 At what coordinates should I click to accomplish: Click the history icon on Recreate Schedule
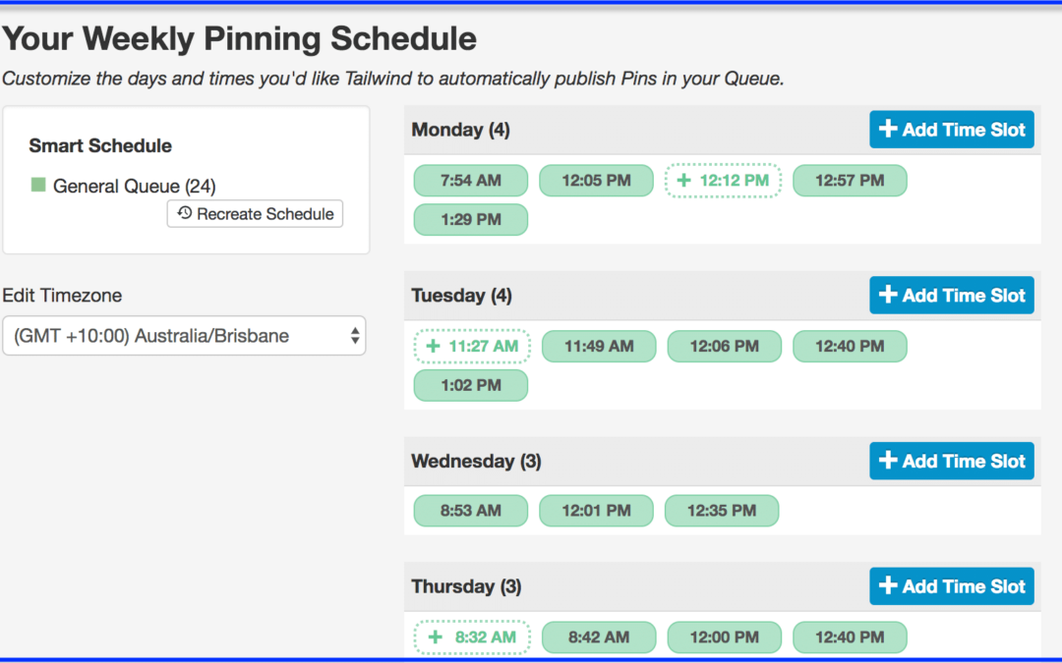coord(184,213)
